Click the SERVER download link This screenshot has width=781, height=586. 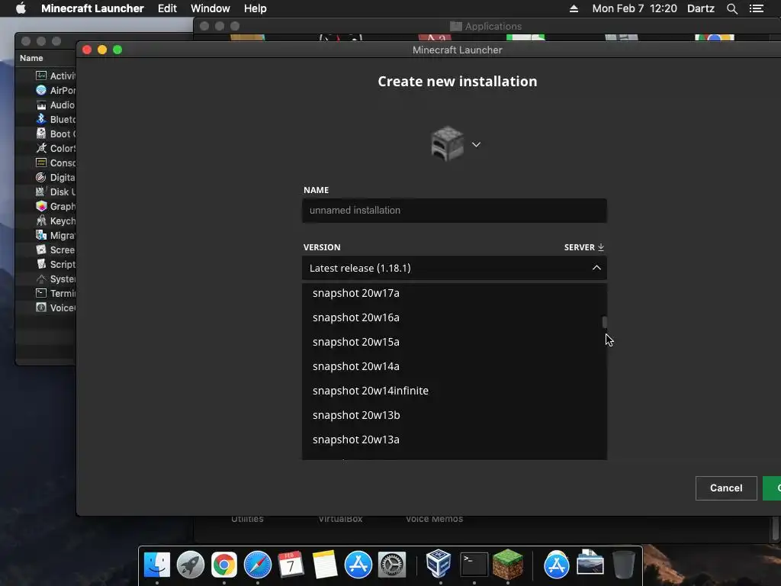pyautogui.click(x=583, y=247)
